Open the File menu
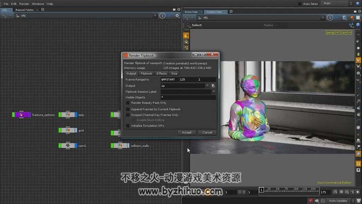This screenshot has height=204, width=362. [x=6, y=4]
